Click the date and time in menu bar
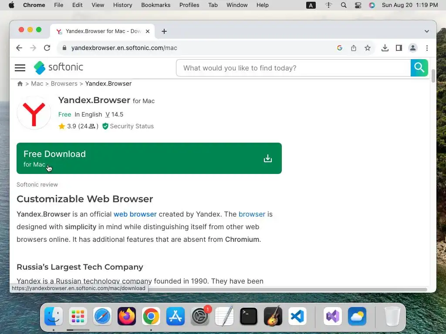The width and height of the screenshot is (446, 334). (410, 5)
